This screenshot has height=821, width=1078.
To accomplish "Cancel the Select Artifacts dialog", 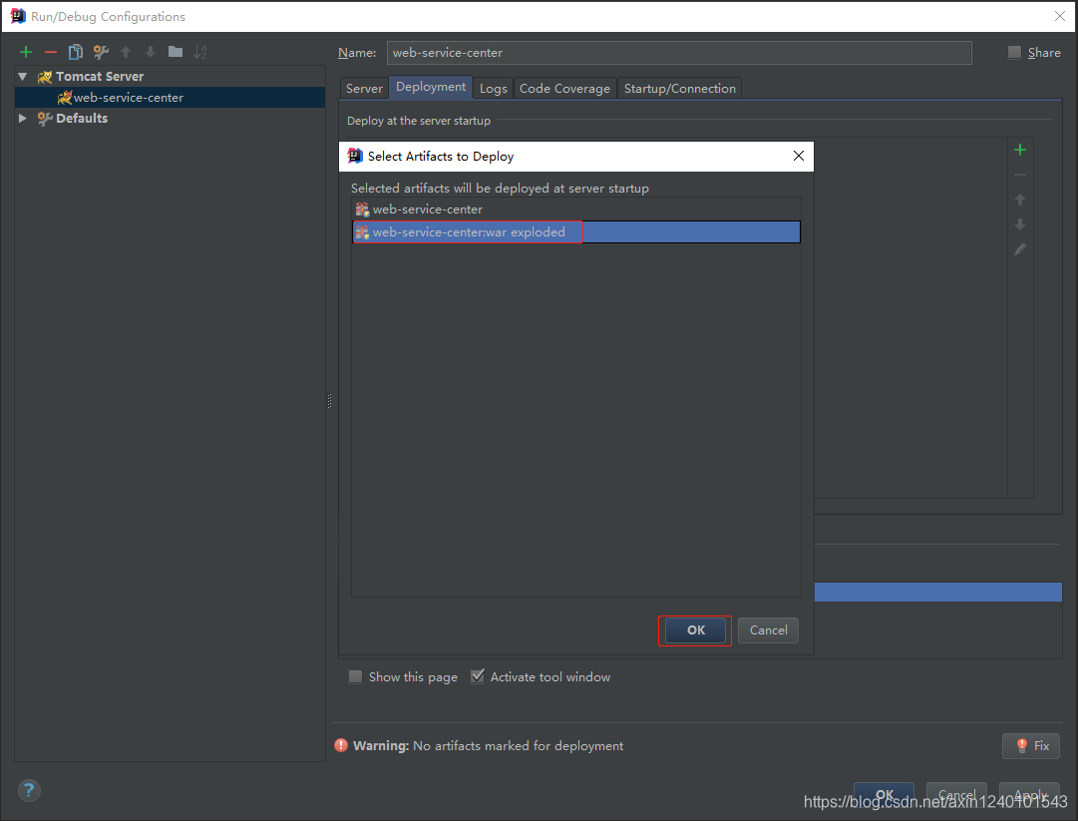I will (768, 630).
